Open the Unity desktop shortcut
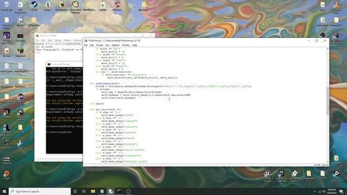This screenshot has width=347, height=195. point(336,175)
